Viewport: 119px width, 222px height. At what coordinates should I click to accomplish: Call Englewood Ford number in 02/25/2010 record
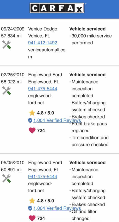click(x=43, y=89)
